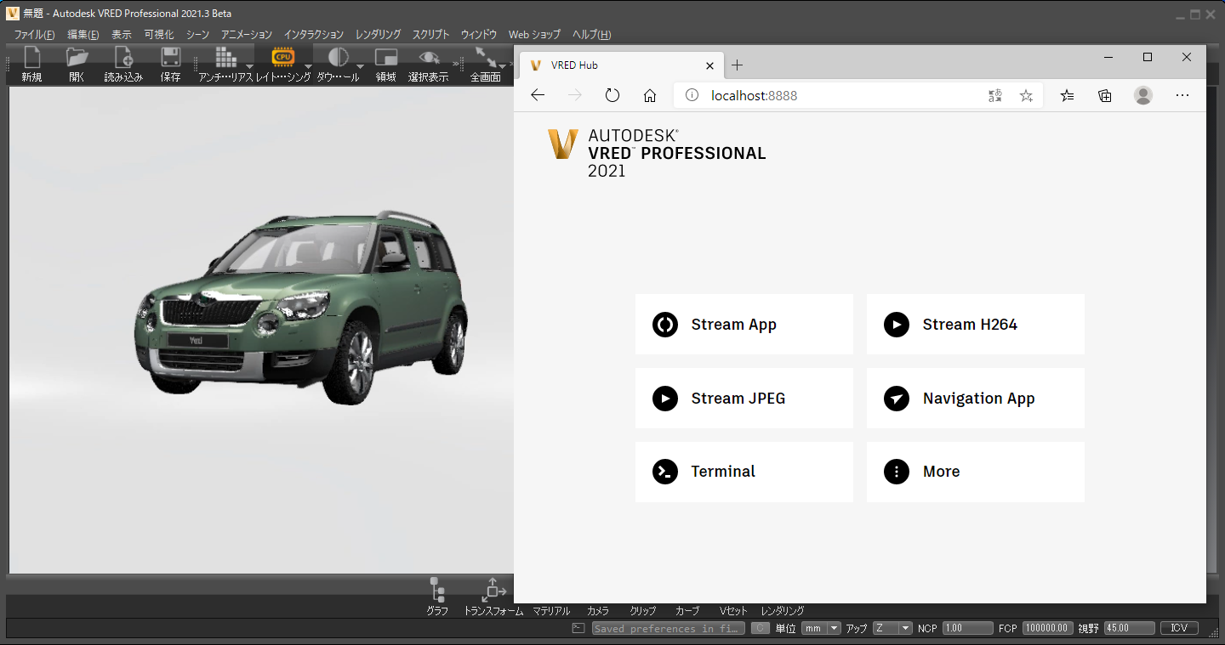This screenshot has width=1225, height=645.
Task: Toggle CPU raytracing icon
Action: coord(282,58)
